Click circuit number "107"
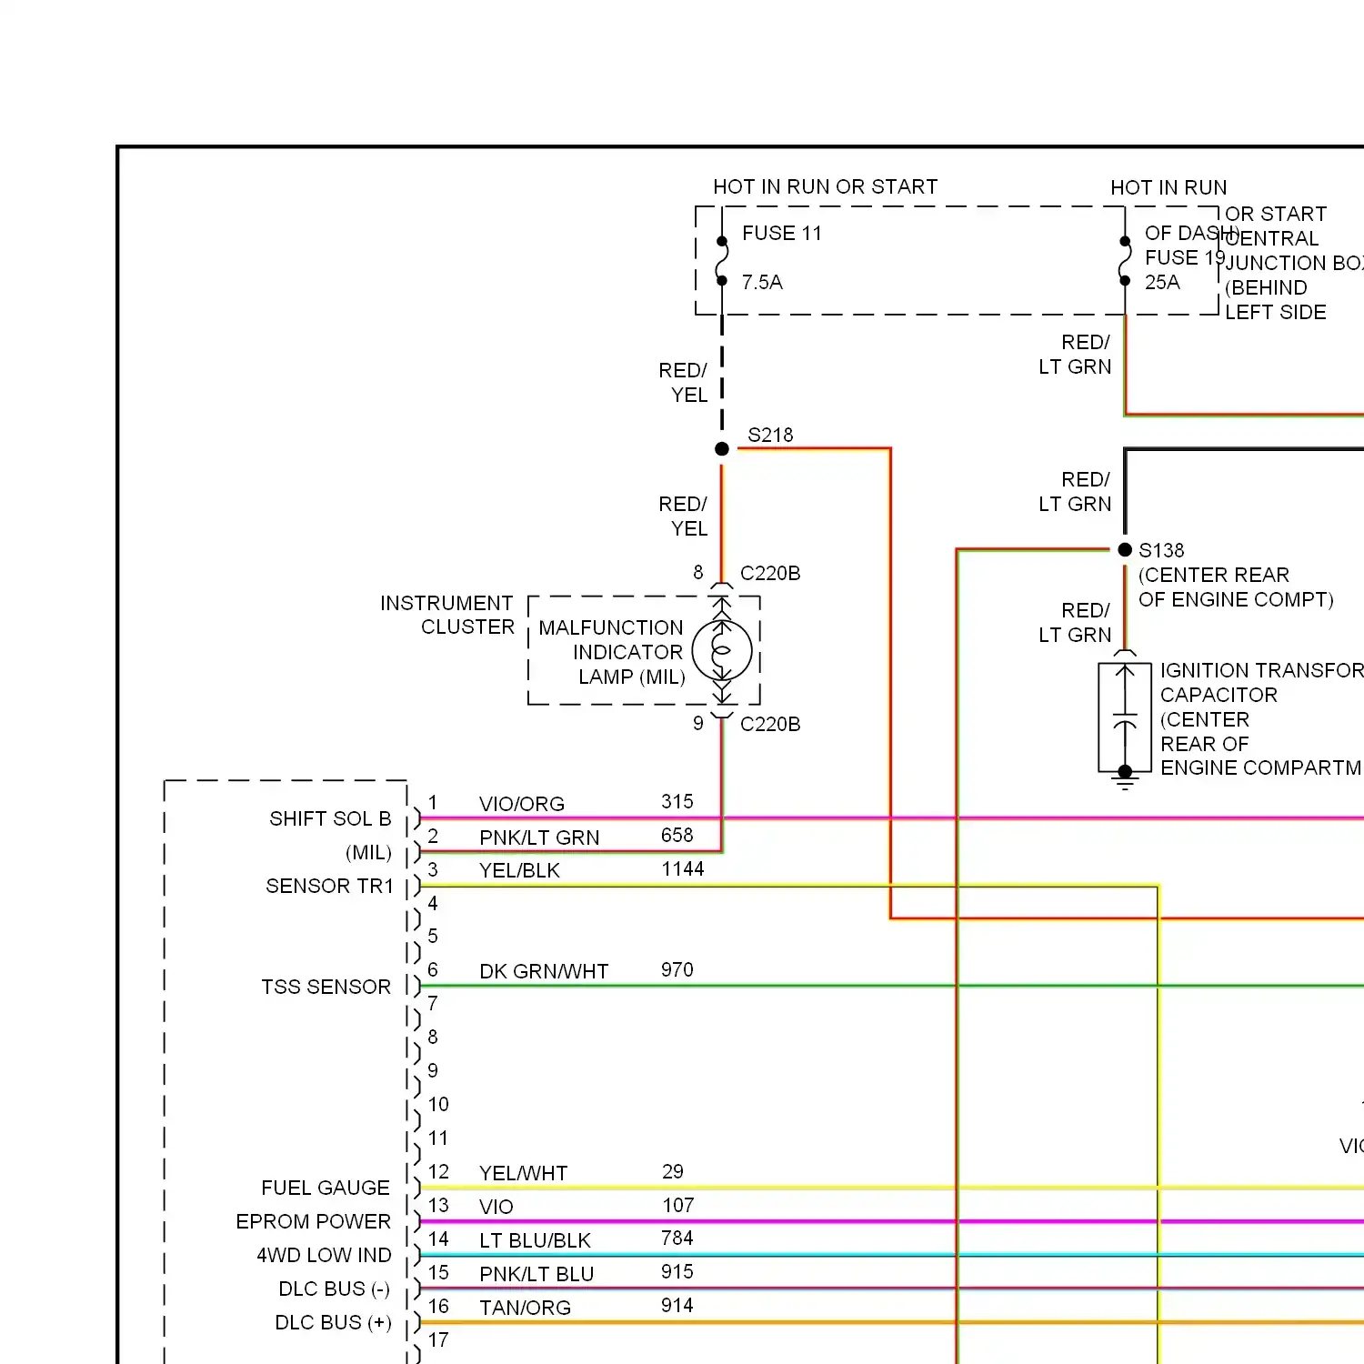Screen dimensions: 1364x1364 [678, 1205]
